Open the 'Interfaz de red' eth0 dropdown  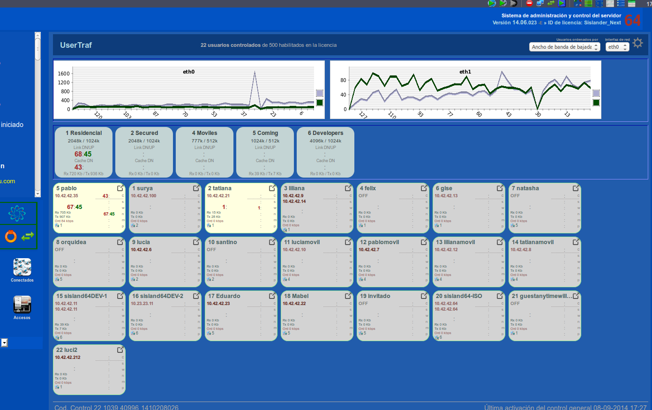point(617,47)
